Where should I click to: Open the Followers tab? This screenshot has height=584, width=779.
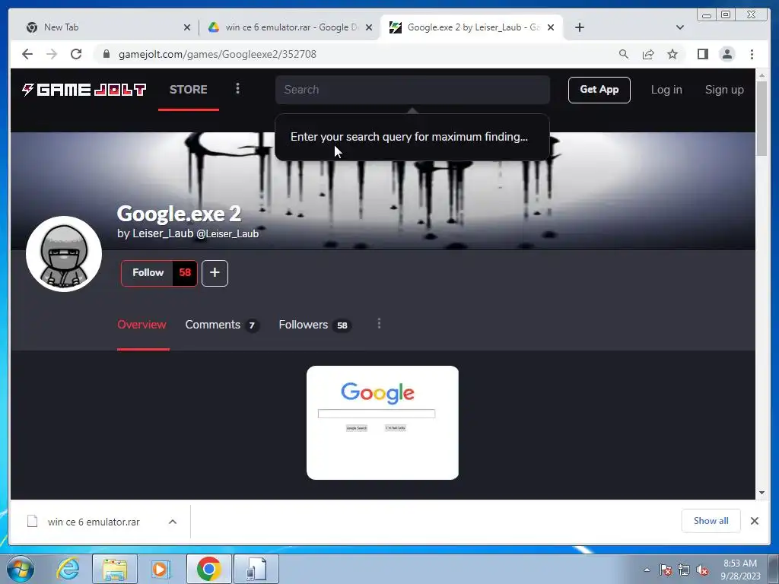coord(315,325)
